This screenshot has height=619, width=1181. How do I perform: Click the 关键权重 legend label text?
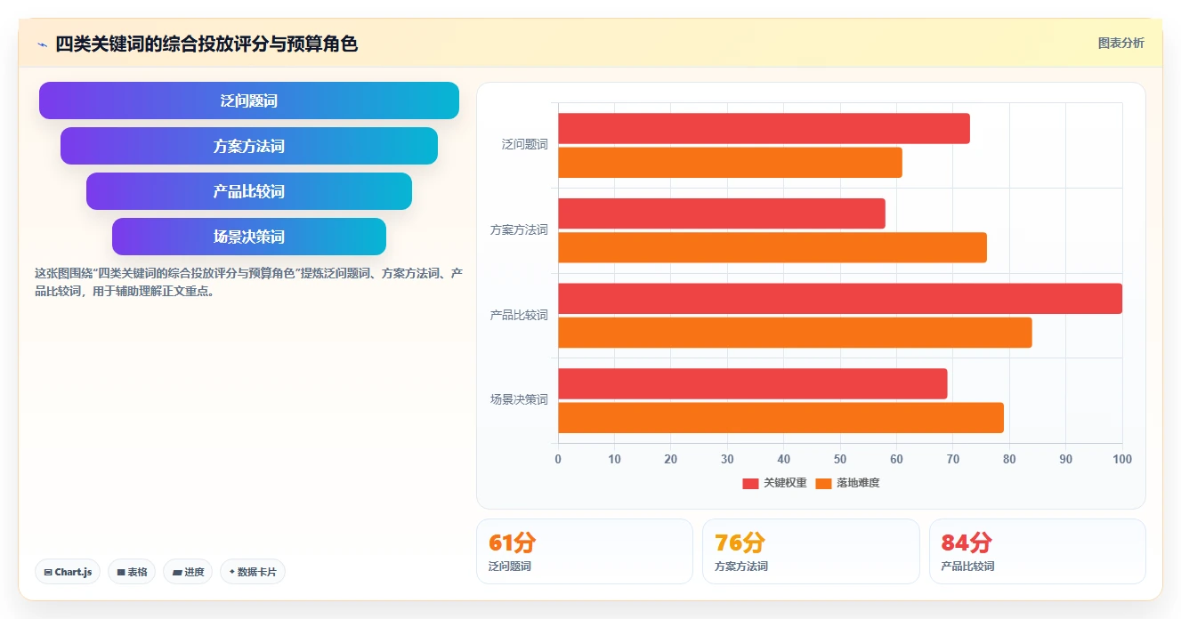point(785,483)
